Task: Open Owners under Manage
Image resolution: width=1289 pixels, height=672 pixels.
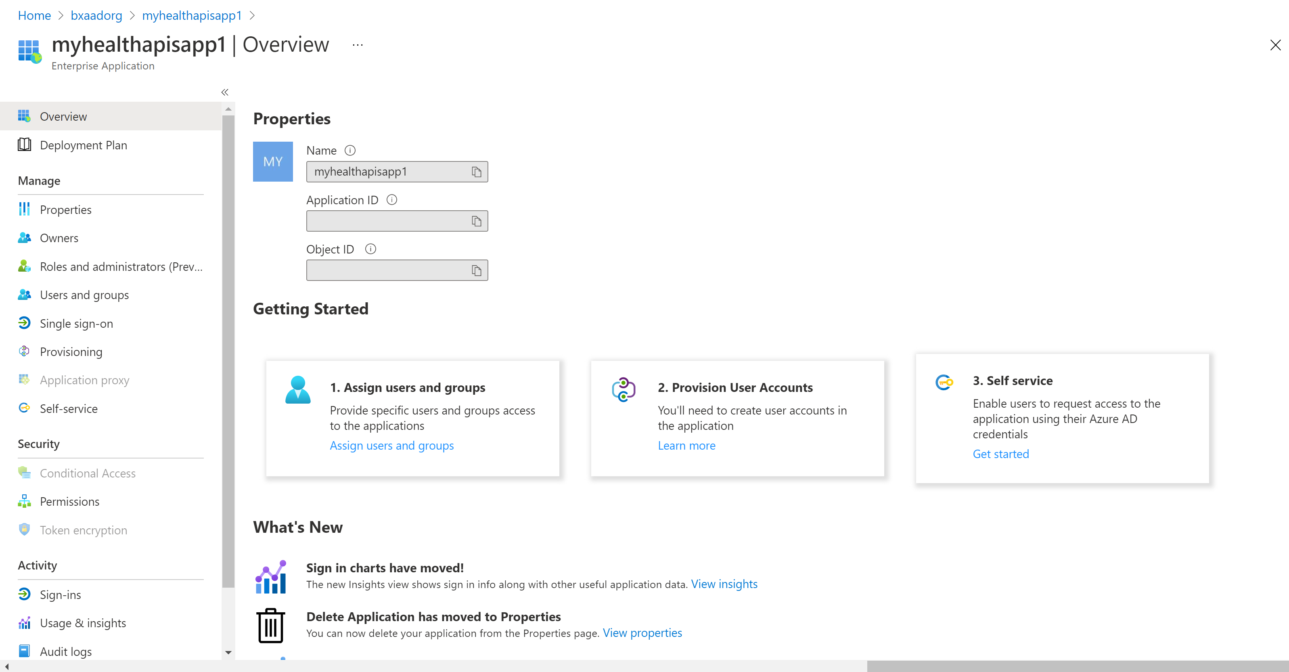Action: click(111, 238)
